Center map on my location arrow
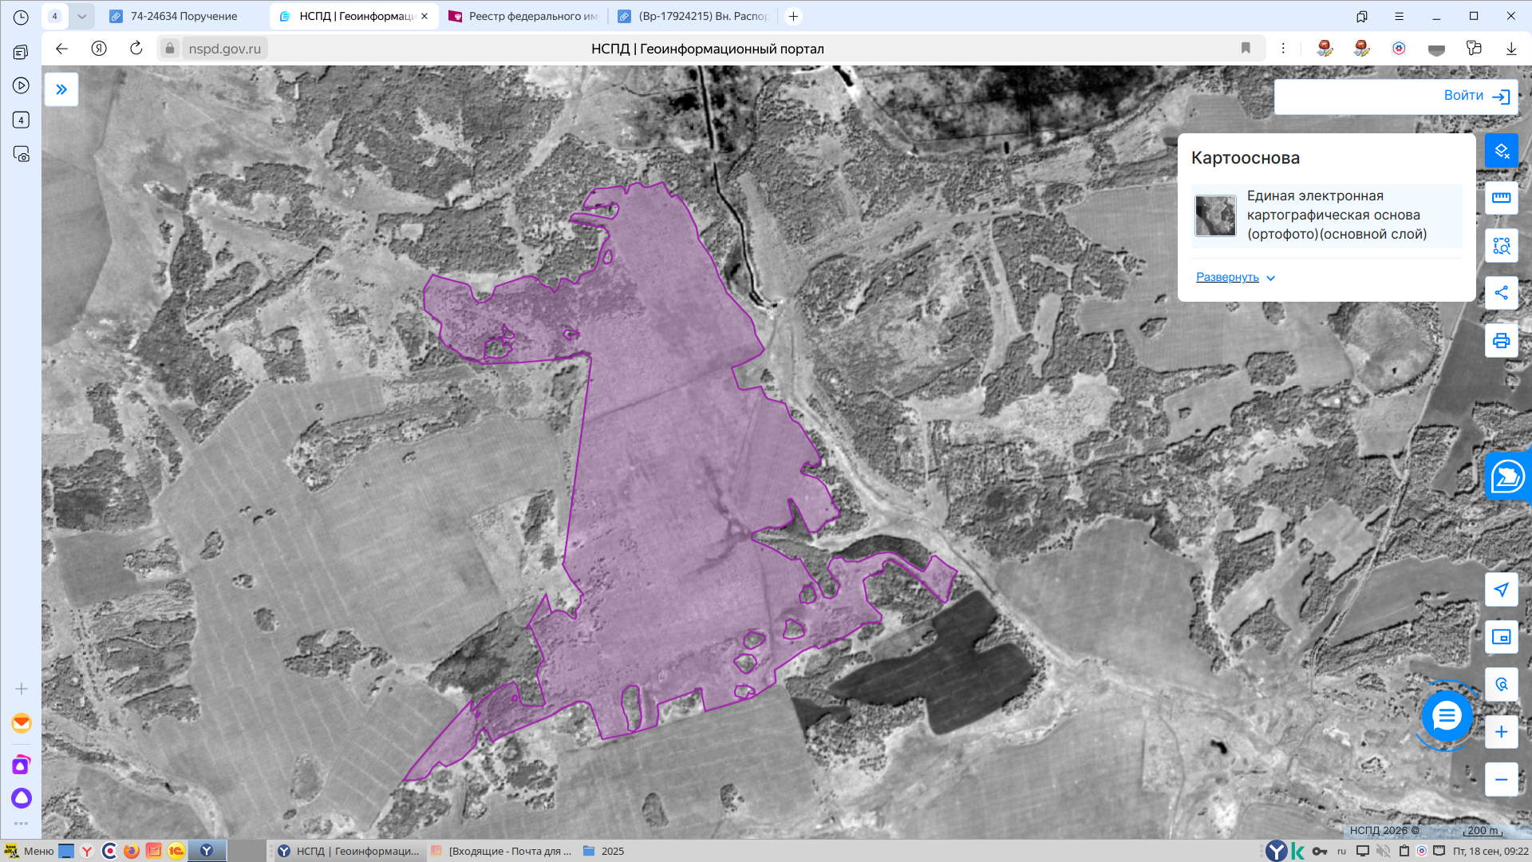This screenshot has width=1532, height=862. tap(1501, 590)
